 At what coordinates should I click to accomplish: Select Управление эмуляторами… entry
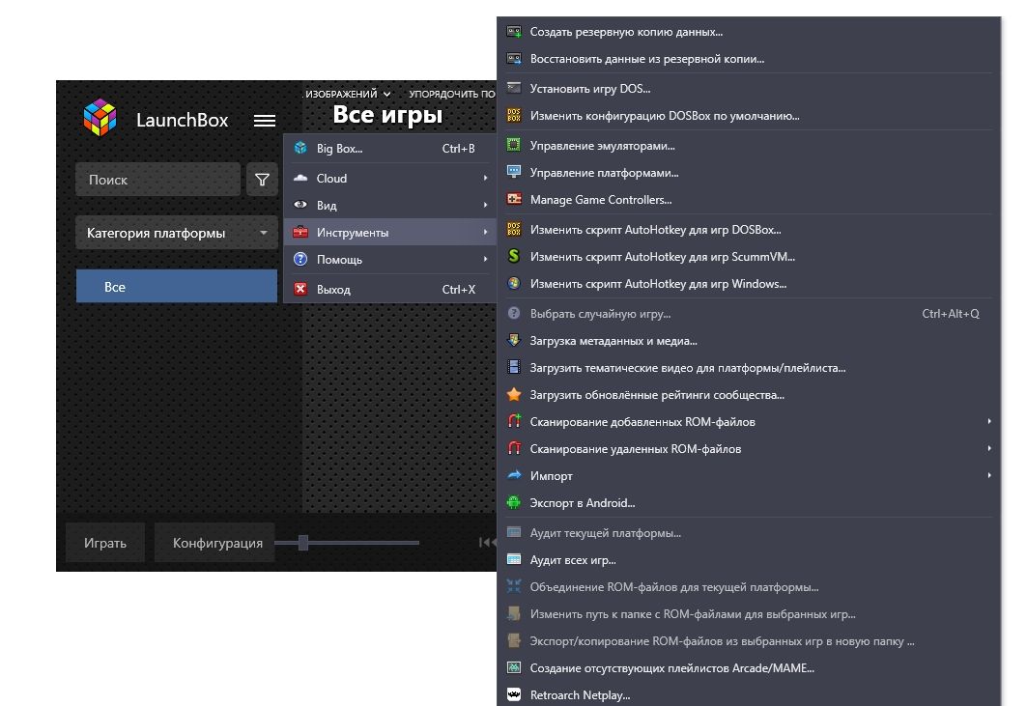tap(750, 146)
